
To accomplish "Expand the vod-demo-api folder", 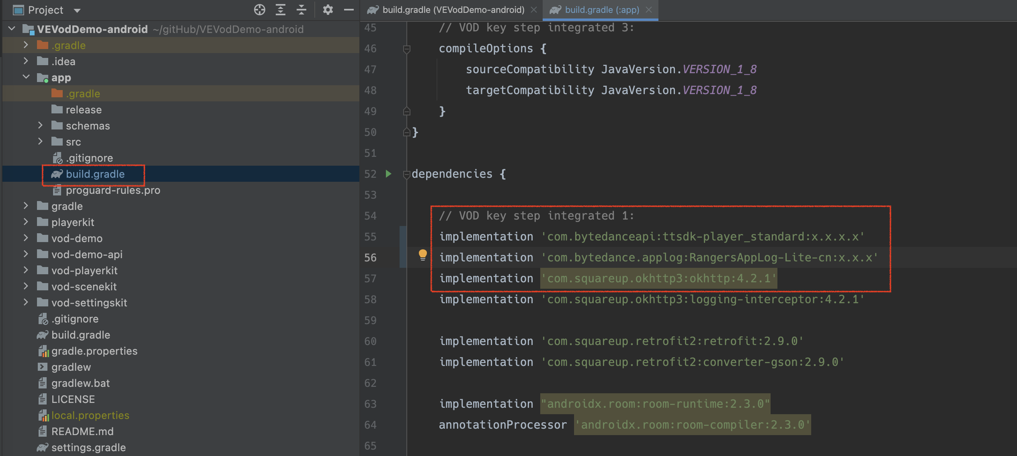I will pyautogui.click(x=26, y=254).
